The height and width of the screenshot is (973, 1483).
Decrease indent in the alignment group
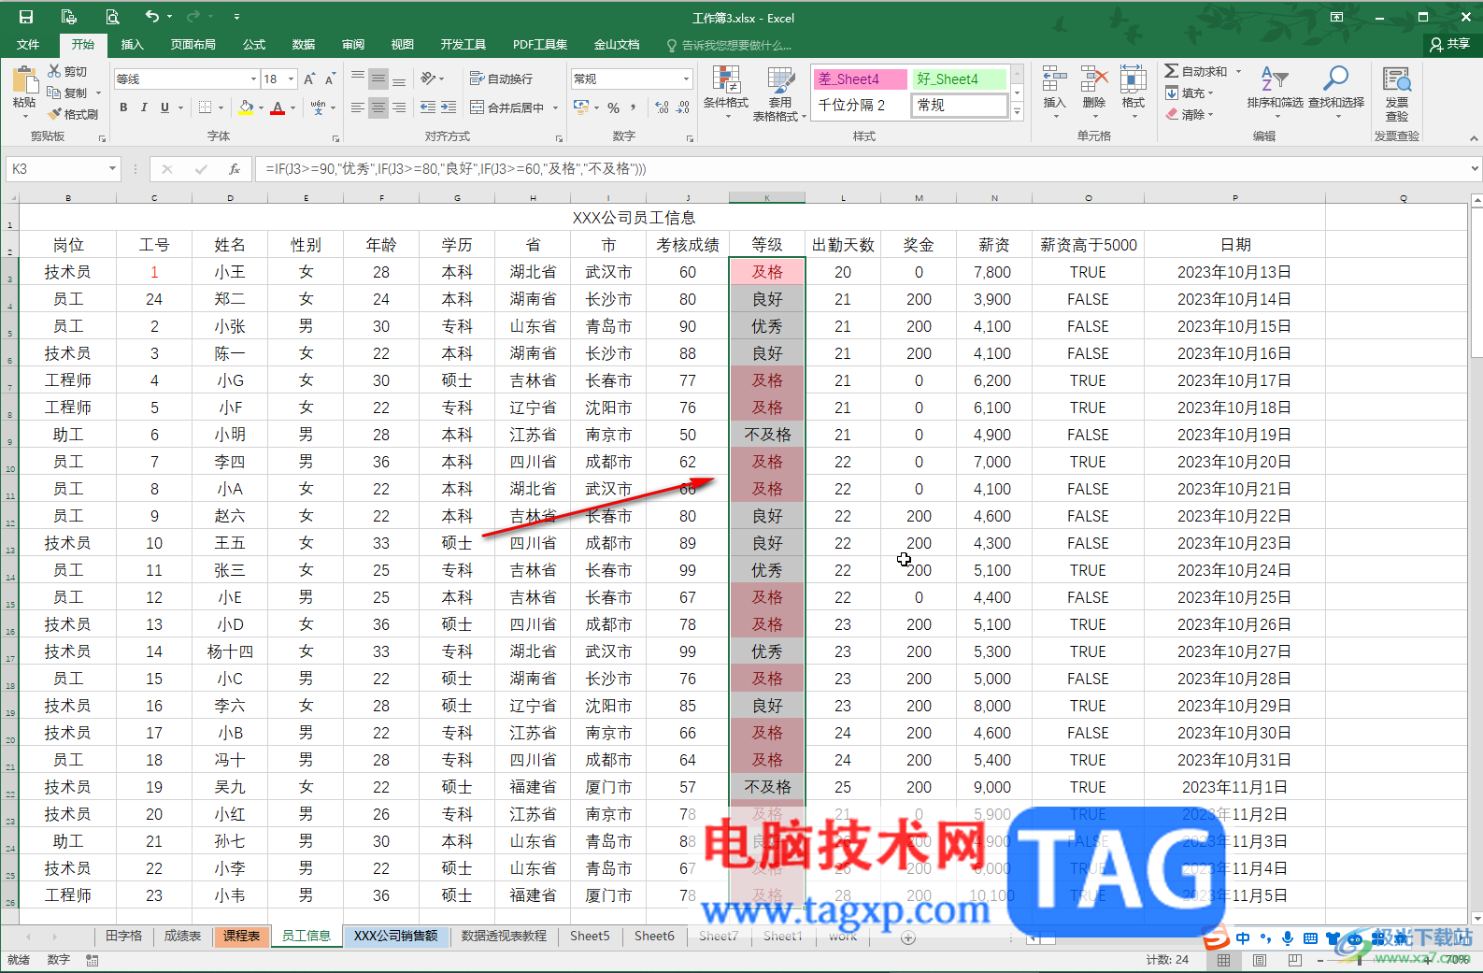(x=428, y=107)
